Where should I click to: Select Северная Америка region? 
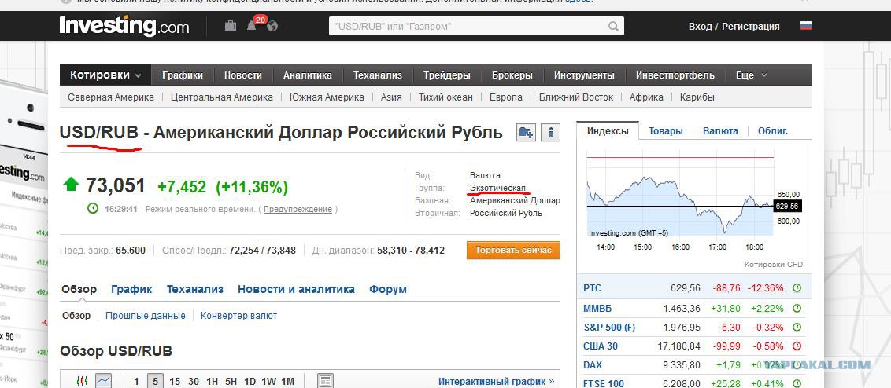[111, 97]
